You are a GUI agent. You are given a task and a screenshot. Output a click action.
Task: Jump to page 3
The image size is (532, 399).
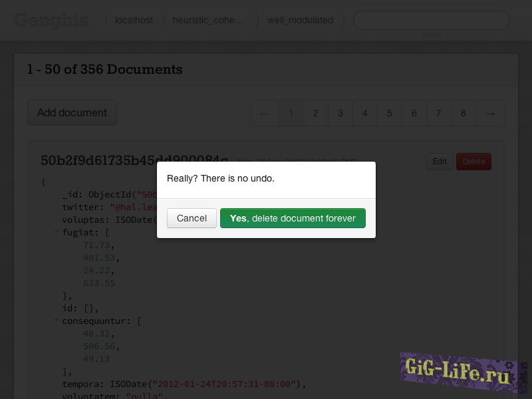[x=340, y=113]
